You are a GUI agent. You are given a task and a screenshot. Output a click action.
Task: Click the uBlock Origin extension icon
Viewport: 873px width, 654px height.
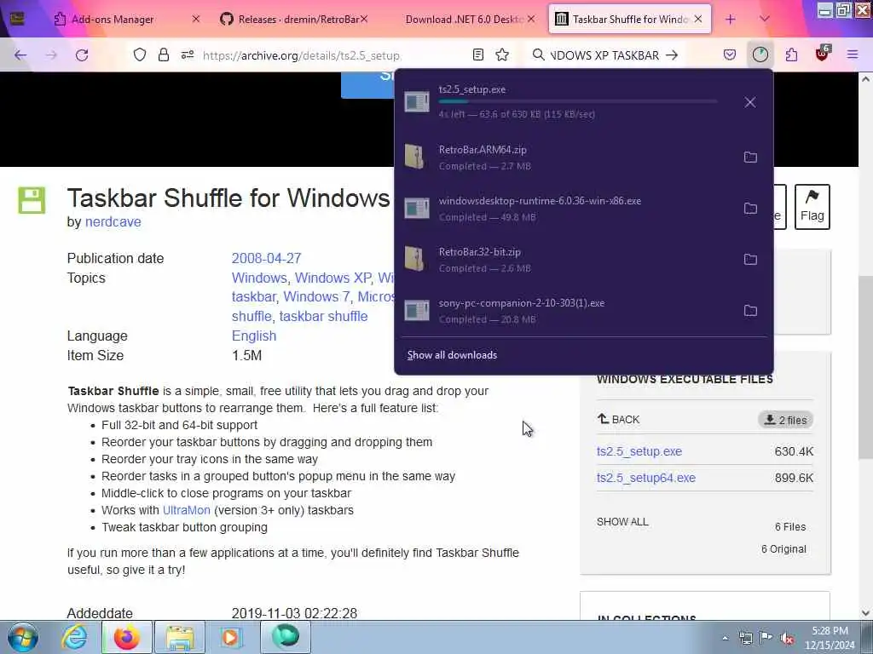823,54
